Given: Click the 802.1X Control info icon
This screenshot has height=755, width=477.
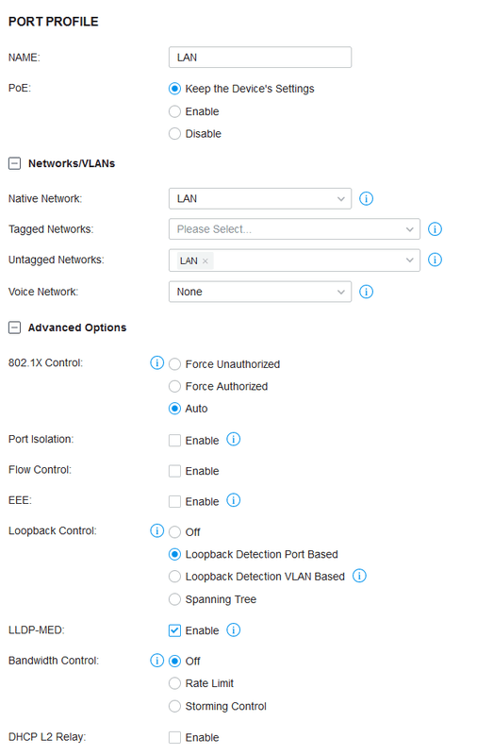Looking at the screenshot, I should point(156,362).
